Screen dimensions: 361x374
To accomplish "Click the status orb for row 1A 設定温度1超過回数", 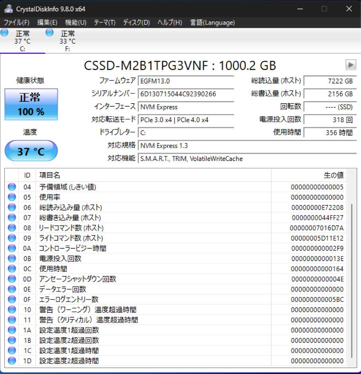I will 12,330.
